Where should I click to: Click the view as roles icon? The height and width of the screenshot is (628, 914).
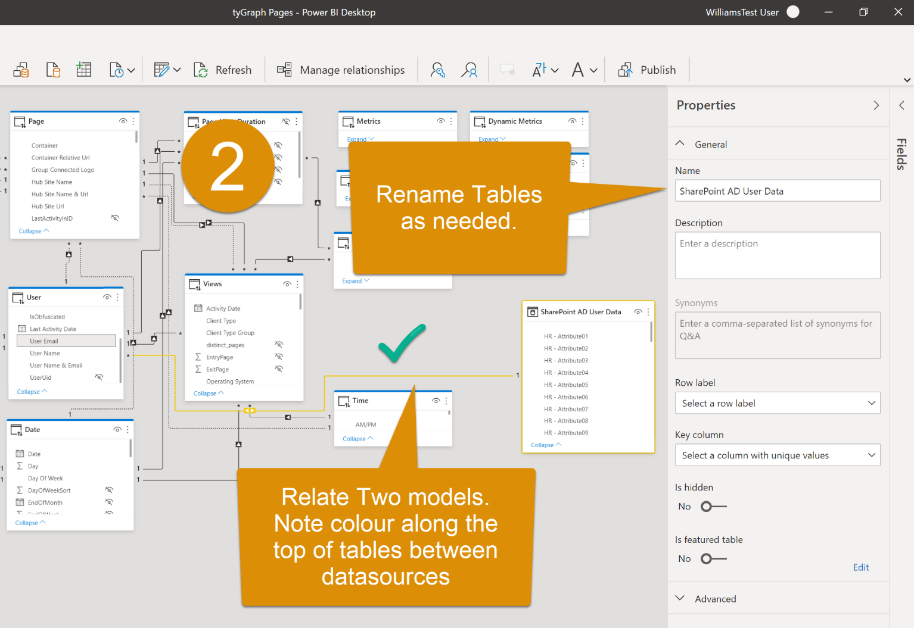point(470,70)
